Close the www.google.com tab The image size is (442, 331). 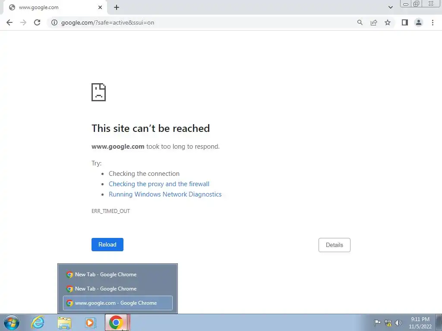[x=100, y=7]
